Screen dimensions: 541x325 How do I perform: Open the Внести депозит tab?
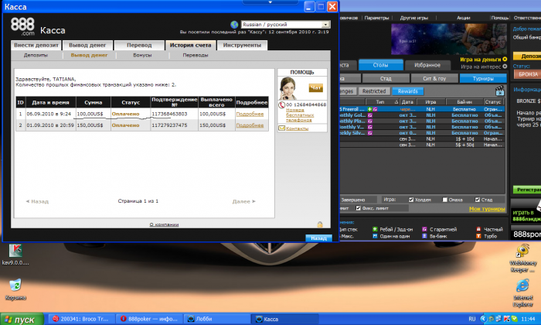tap(36, 45)
